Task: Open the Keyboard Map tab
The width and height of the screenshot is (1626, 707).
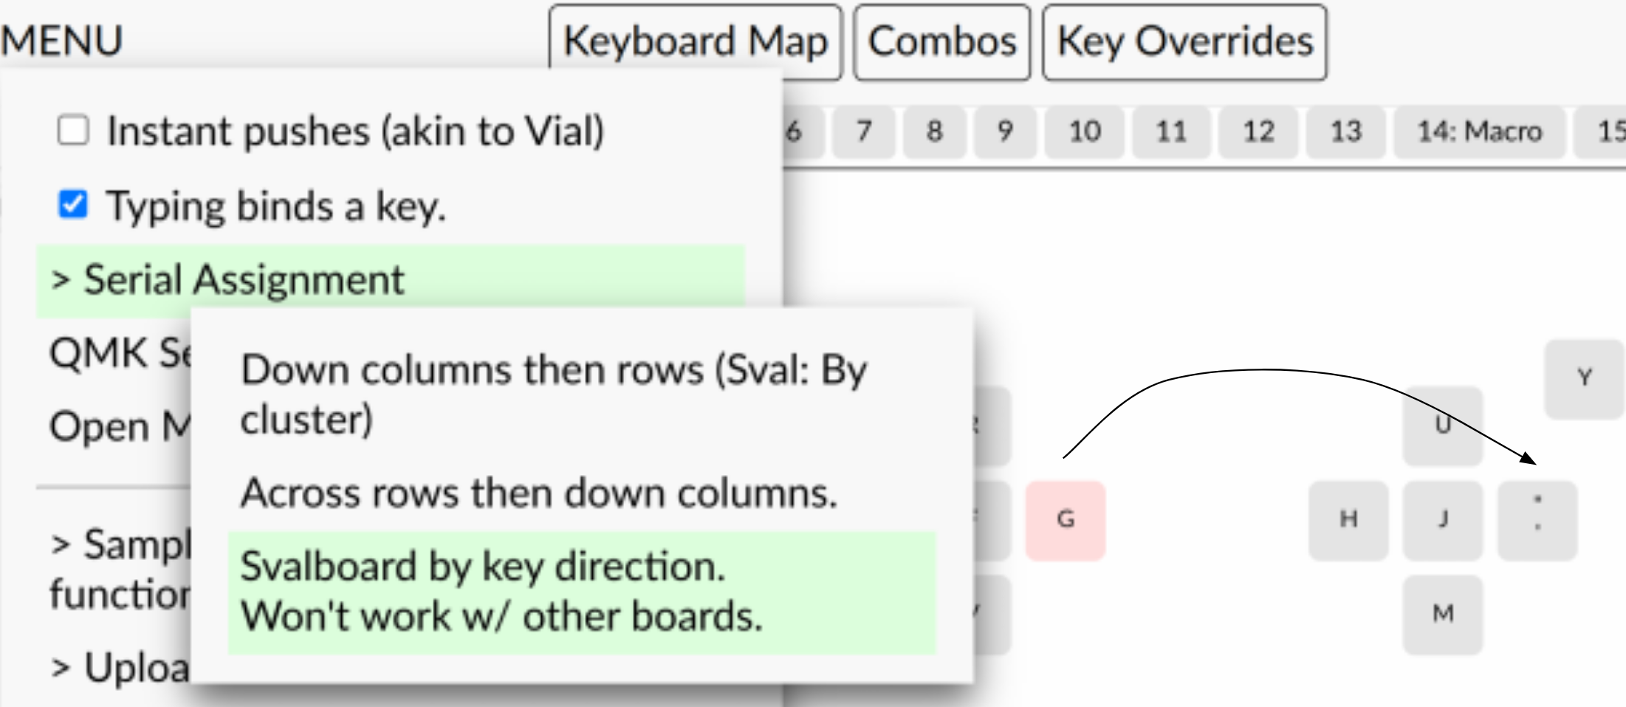Action: pos(695,41)
